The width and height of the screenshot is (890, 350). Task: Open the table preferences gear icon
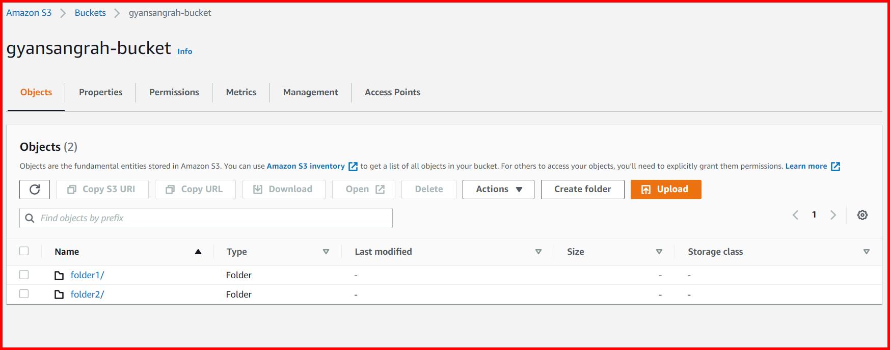tap(862, 215)
